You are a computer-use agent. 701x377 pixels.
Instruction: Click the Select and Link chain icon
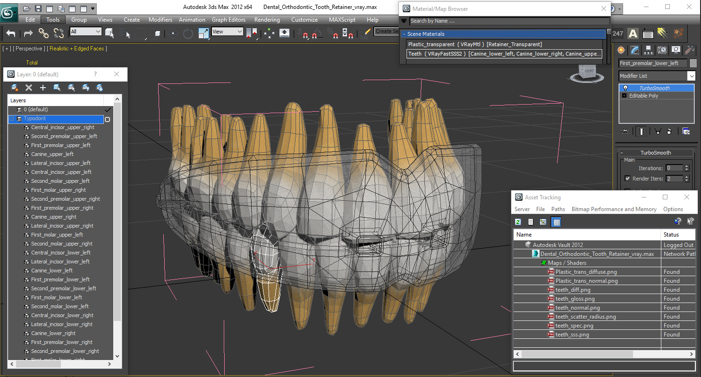point(43,33)
